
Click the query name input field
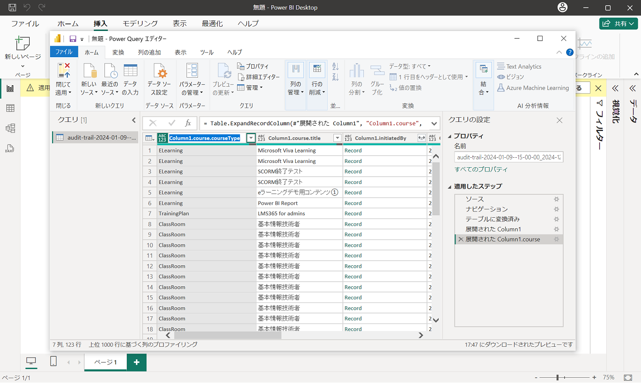pos(508,157)
